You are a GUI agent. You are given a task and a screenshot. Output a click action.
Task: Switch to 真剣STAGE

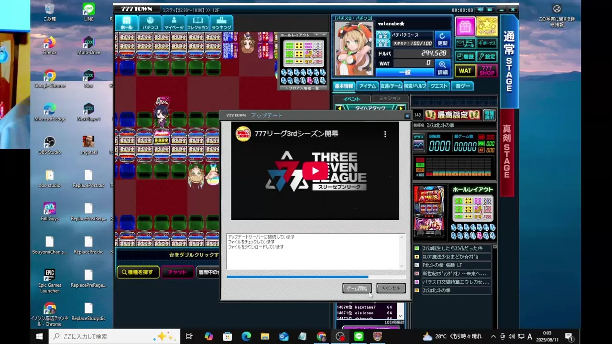[x=507, y=152]
